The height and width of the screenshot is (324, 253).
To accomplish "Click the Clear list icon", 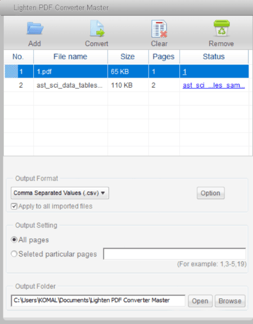I will pos(159,29).
